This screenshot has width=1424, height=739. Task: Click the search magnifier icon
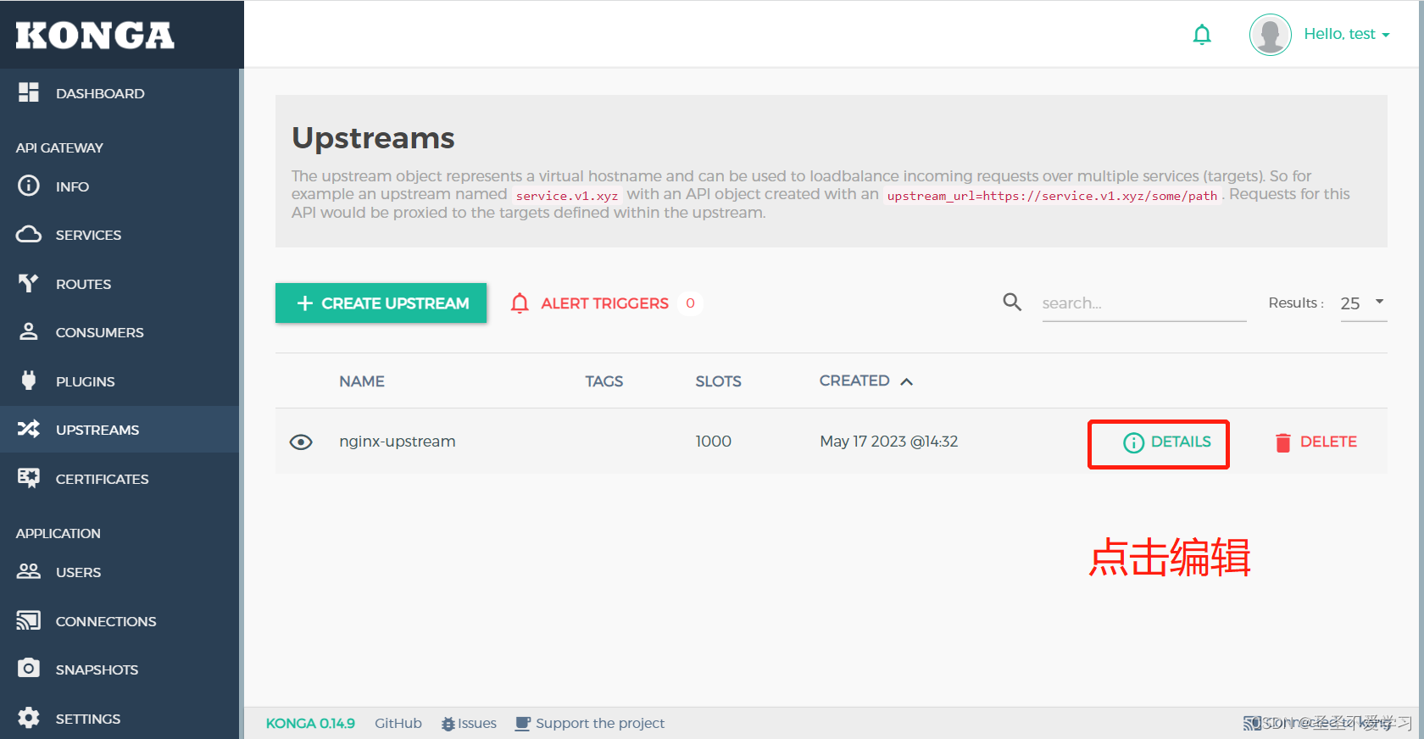(x=1012, y=302)
